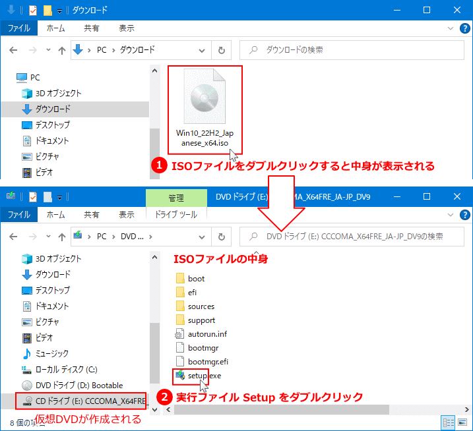Click ダウンロードの検索 search field

(x=352, y=50)
